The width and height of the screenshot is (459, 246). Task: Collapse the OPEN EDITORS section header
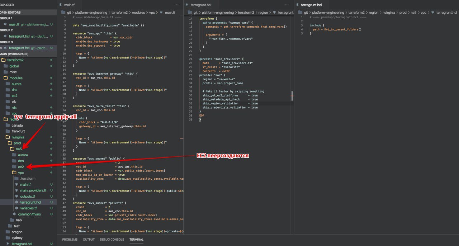coord(11,12)
